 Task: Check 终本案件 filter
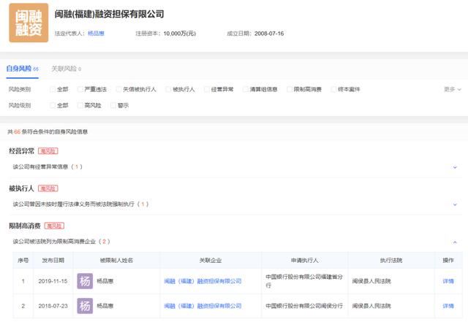[x=333, y=89]
